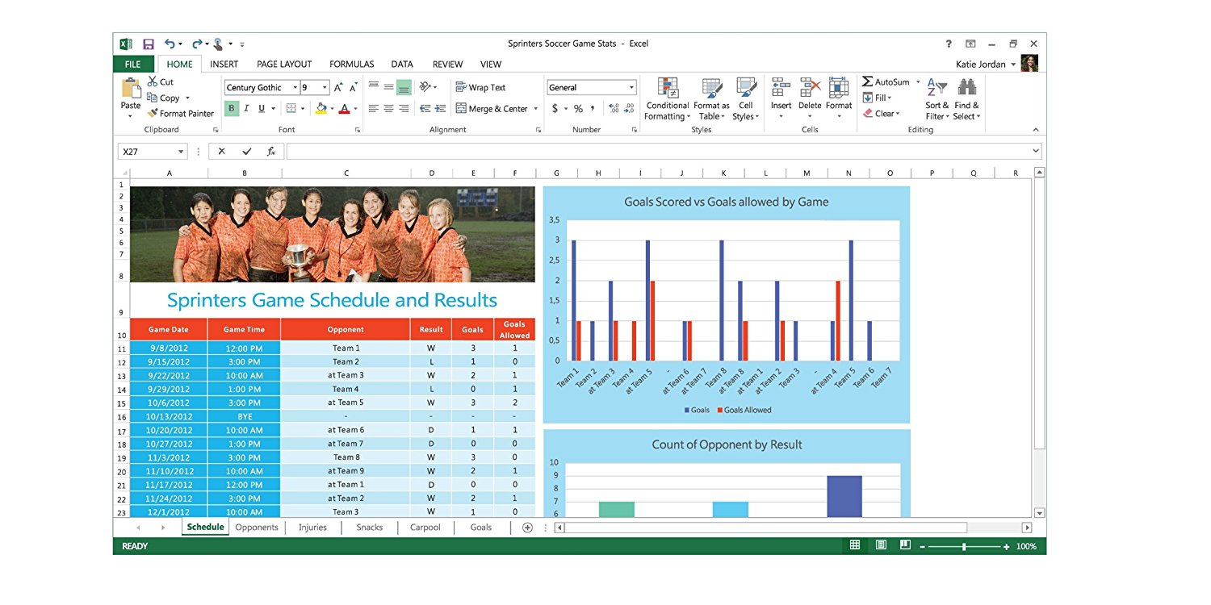Click the Sort & Filter icon

click(x=937, y=87)
